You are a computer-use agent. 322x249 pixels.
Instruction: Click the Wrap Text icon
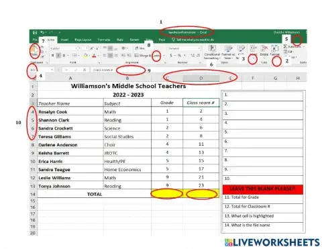click(x=137, y=48)
